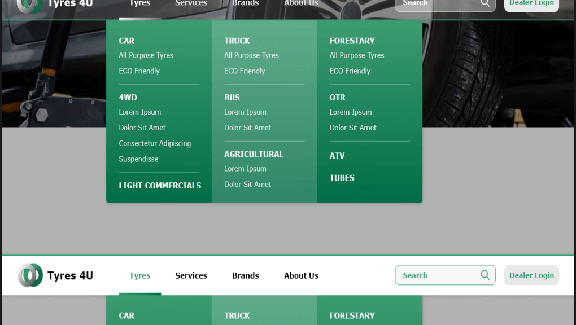Click the Dealer Login button in white header
This screenshot has height=325, width=576.
(531, 275)
